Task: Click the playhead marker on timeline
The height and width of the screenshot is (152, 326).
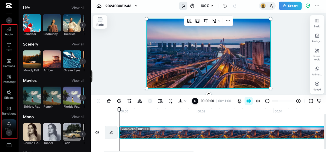Action: coord(119,109)
